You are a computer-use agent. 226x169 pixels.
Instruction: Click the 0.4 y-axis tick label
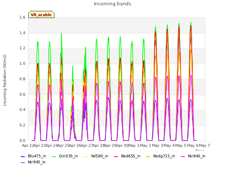pos(22,110)
